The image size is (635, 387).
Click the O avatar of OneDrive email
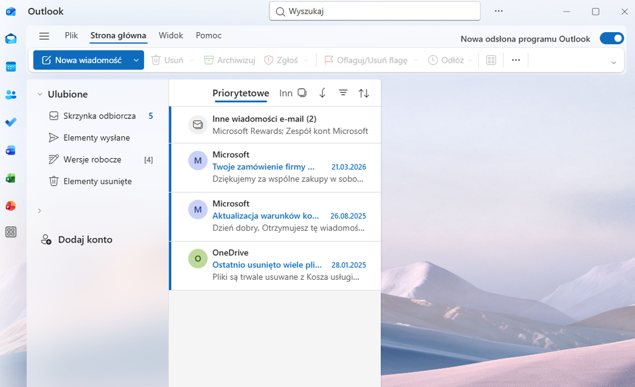[198, 259]
